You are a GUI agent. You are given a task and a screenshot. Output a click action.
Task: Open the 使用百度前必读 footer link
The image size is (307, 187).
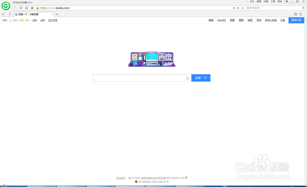tap(149, 178)
